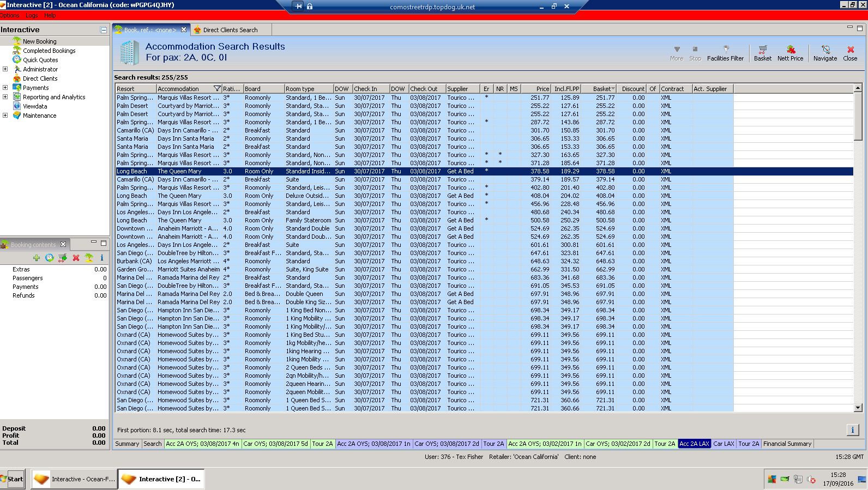Maximize the editor area panel
The height and width of the screenshot is (490, 868).
pos(860,28)
